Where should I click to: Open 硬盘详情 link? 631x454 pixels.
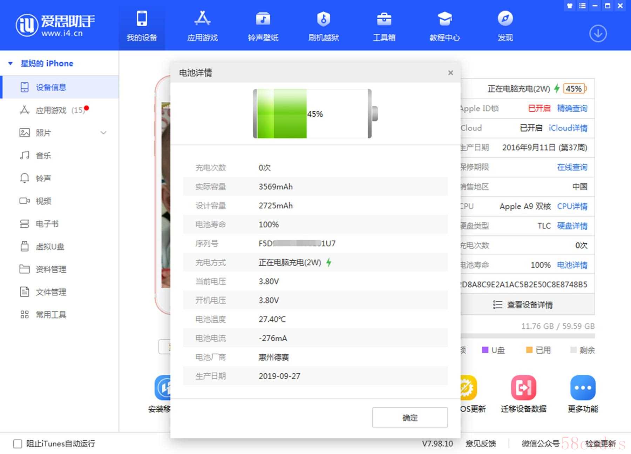(x=572, y=226)
